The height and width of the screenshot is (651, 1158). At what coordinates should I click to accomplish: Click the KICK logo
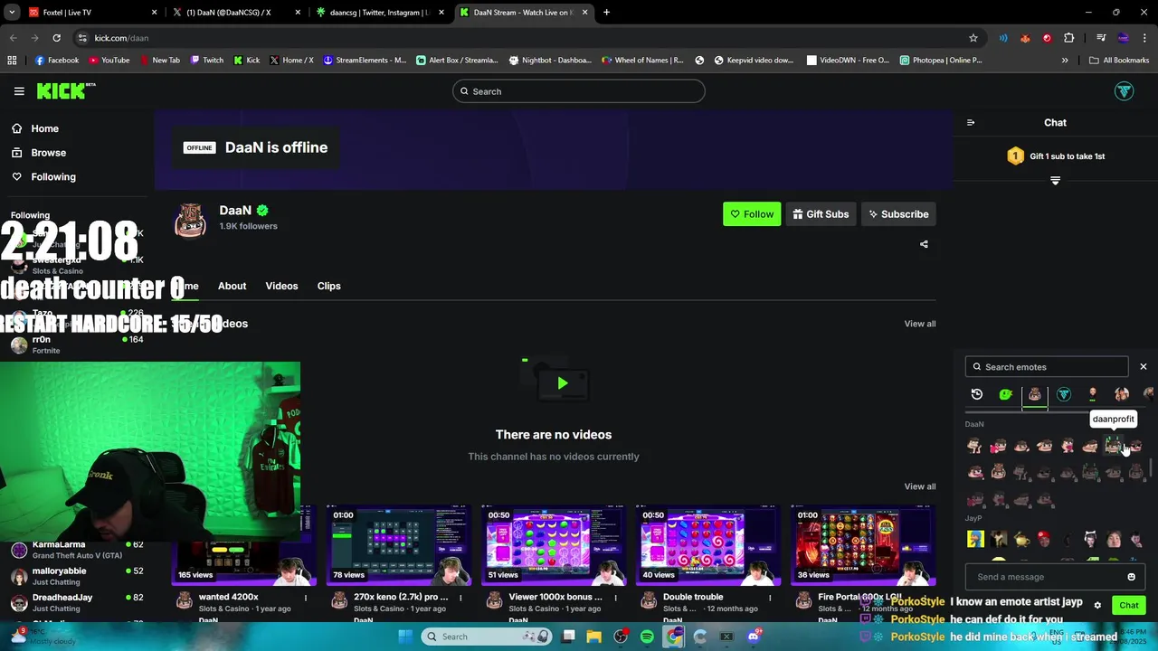pyautogui.click(x=65, y=90)
